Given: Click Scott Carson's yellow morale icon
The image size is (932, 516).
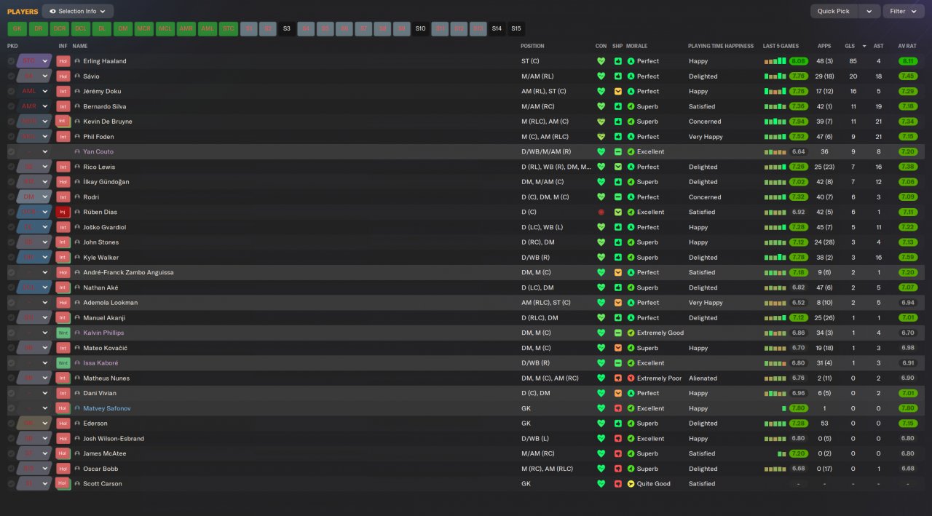Looking at the screenshot, I should [x=631, y=483].
